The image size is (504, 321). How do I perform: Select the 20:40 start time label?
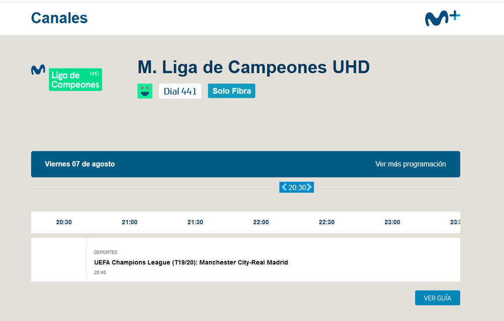[x=99, y=272]
